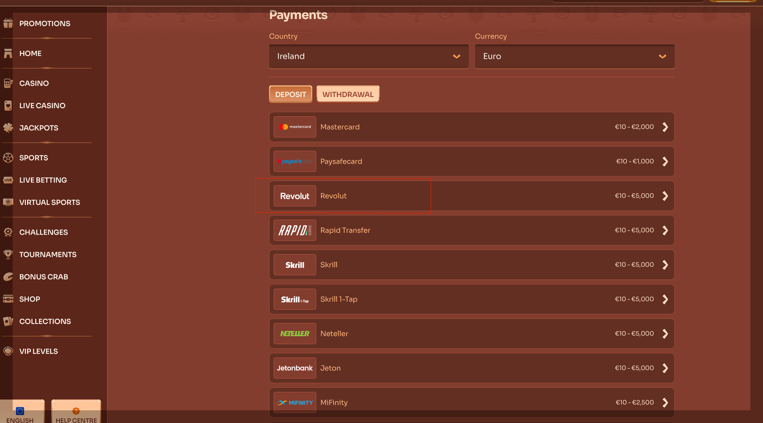
Task: Click the Sports ball icon
Action: 8,158
